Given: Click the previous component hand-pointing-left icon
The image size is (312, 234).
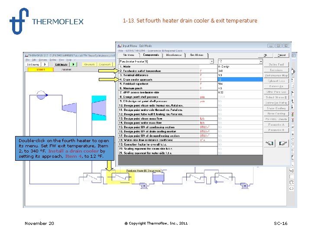Looking at the screenshot, I should coord(270,143).
